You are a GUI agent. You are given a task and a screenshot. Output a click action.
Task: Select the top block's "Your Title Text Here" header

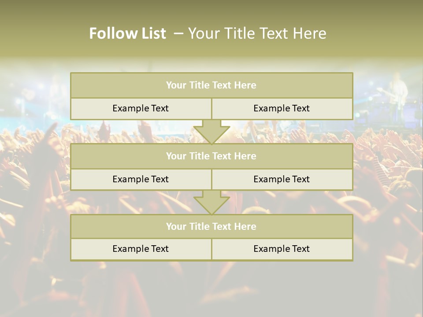(211, 85)
